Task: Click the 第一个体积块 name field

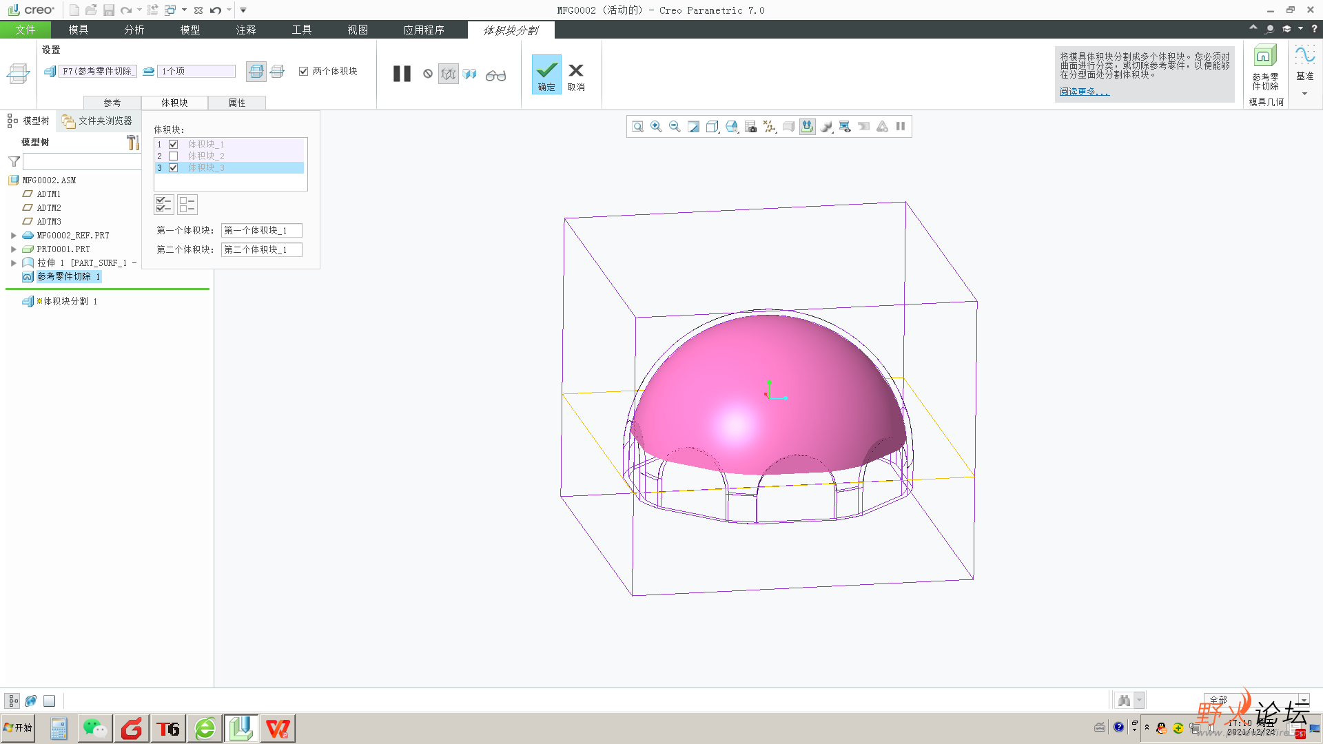Action: point(261,231)
